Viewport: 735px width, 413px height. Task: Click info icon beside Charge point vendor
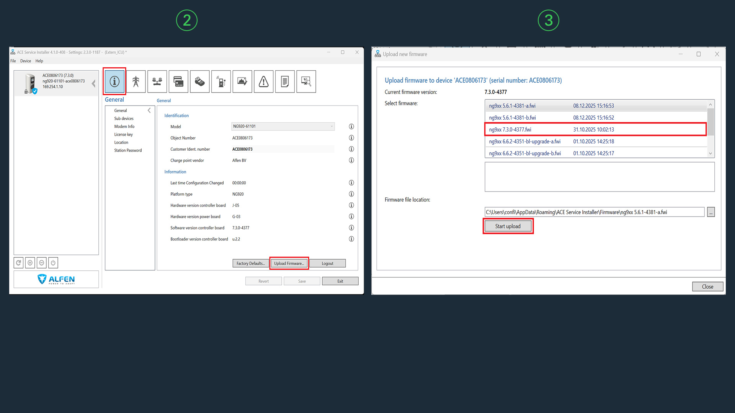click(351, 160)
